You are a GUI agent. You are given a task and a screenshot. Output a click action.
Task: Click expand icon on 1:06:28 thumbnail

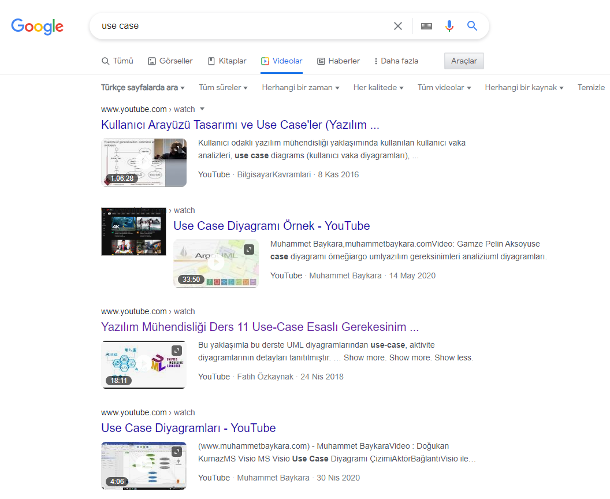click(x=177, y=148)
